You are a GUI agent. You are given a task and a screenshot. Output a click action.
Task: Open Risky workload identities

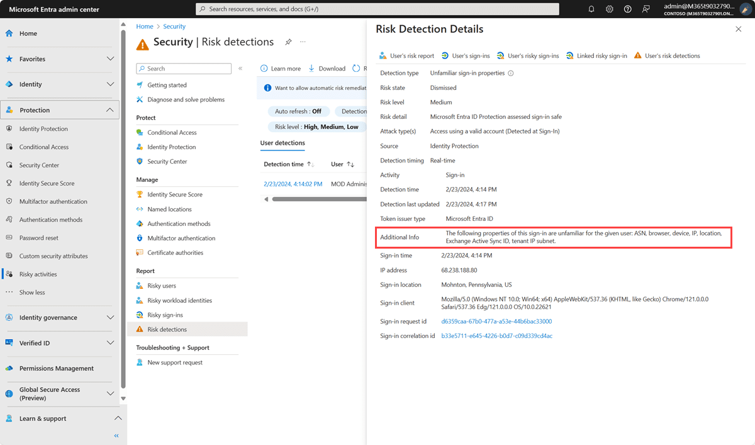point(179,300)
